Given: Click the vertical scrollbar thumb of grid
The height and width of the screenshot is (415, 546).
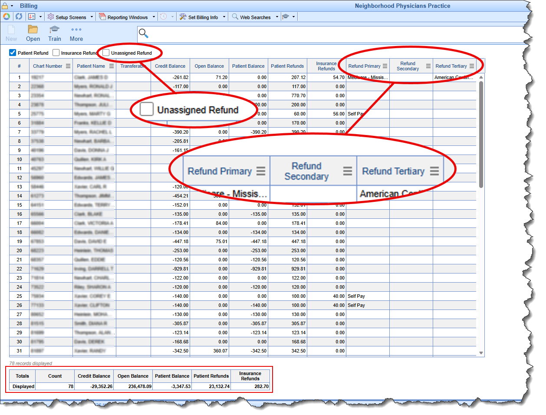Looking at the screenshot, I should point(481,135).
